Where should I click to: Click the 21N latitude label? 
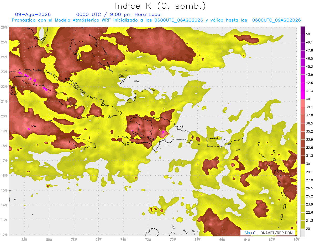pos(4,101)
